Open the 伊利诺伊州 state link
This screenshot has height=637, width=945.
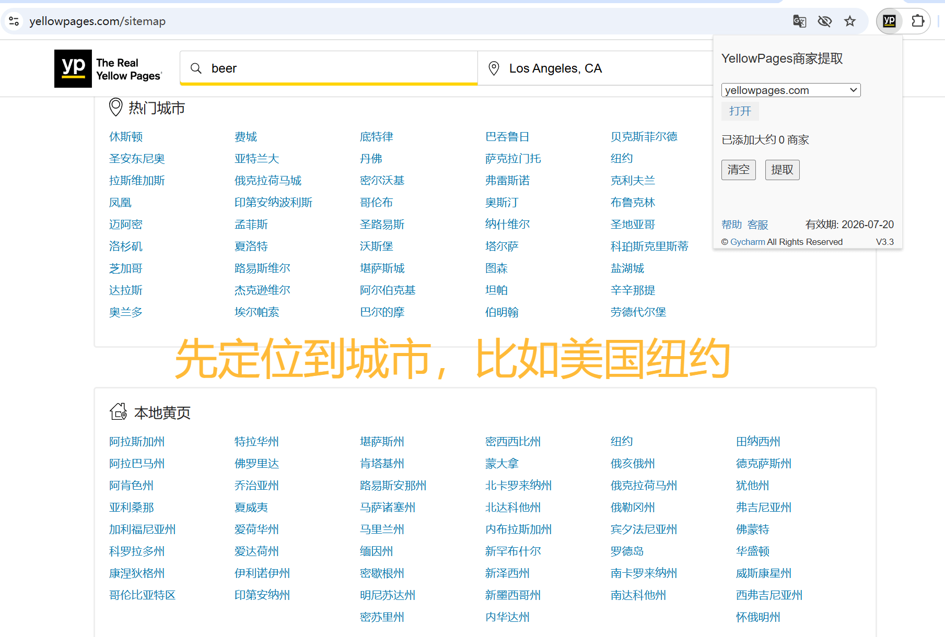[x=262, y=573]
